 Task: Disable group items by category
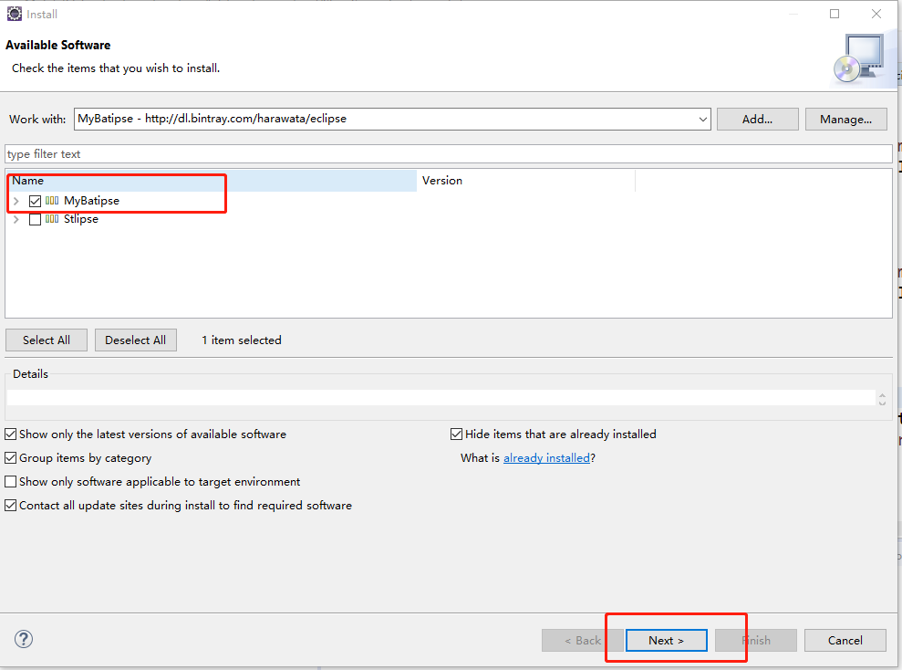click(x=10, y=457)
